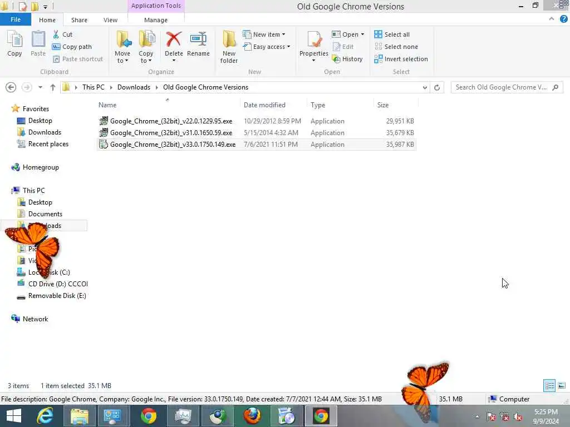
Task: Expand the arrow after Downloads in address bar
Action: pos(156,87)
